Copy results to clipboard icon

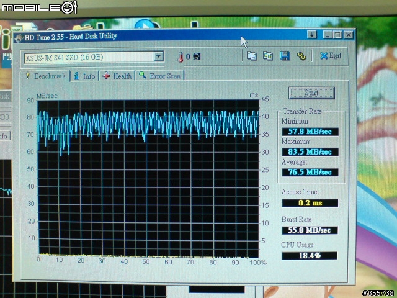coord(251,56)
